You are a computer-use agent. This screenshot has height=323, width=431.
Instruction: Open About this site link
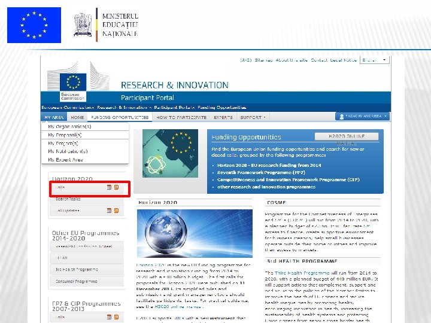tap(292, 60)
